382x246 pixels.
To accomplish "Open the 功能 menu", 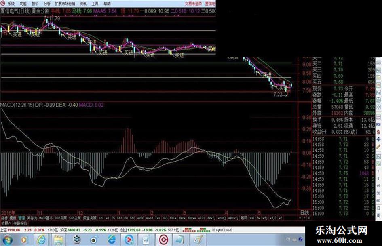I will click(23, 4).
